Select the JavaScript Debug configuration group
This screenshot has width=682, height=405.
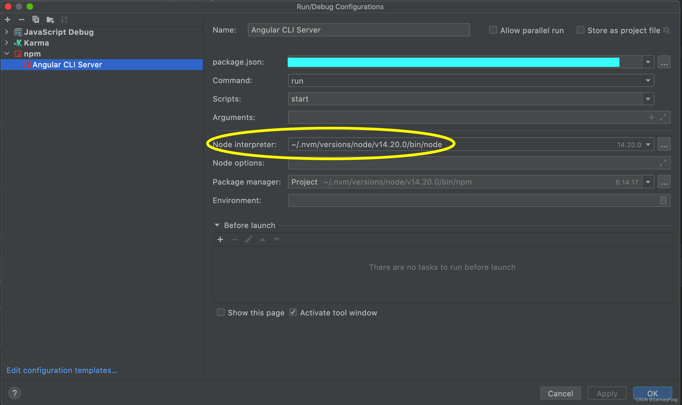pyautogui.click(x=59, y=32)
